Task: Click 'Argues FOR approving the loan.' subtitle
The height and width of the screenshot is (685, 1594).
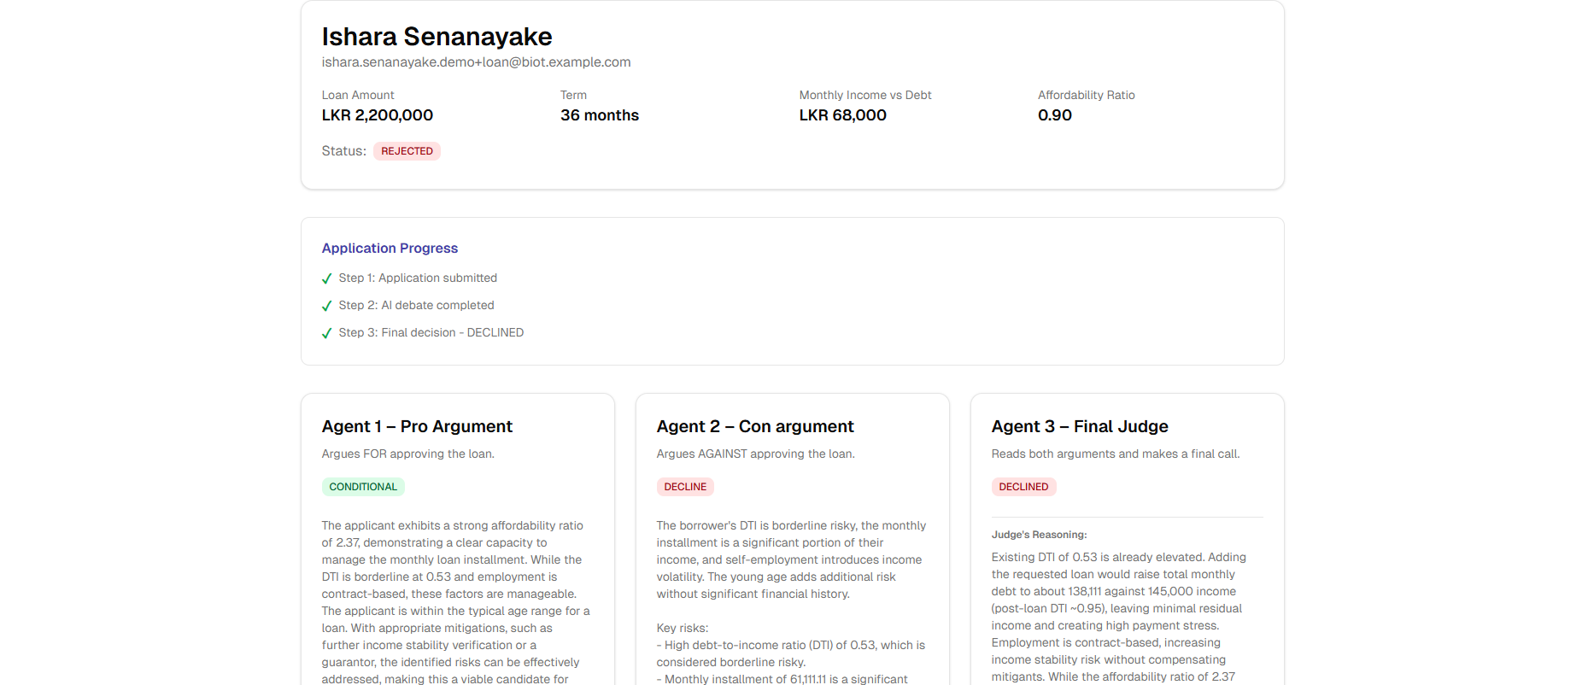Action: (408, 454)
